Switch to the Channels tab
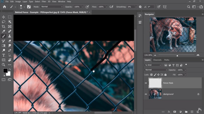The width and height of the screenshot is (204, 114). pos(157,60)
